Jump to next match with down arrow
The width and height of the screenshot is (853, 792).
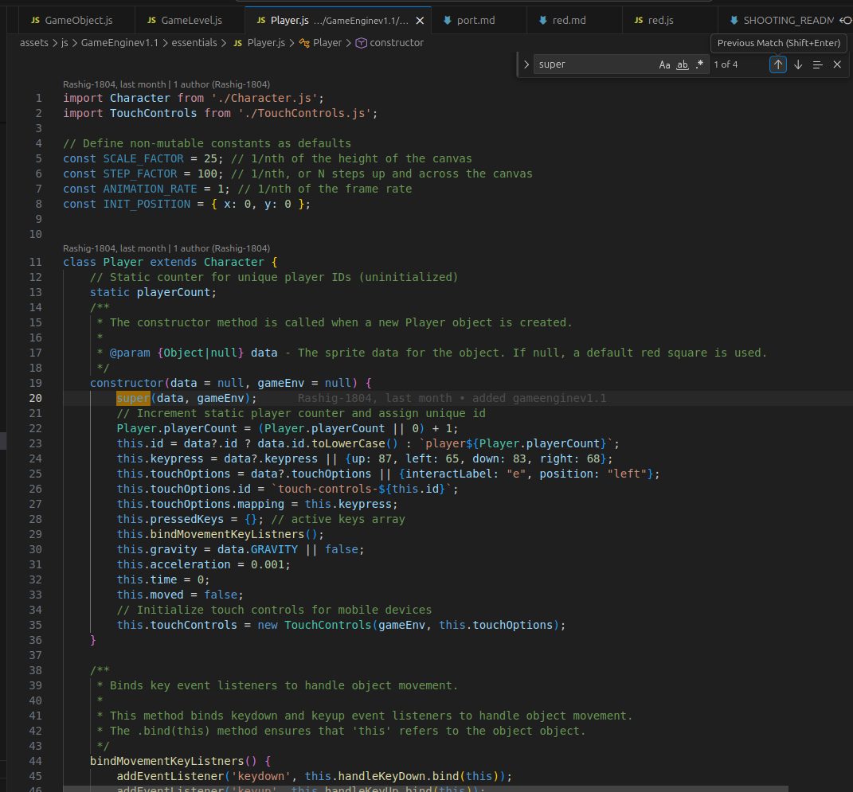(798, 64)
